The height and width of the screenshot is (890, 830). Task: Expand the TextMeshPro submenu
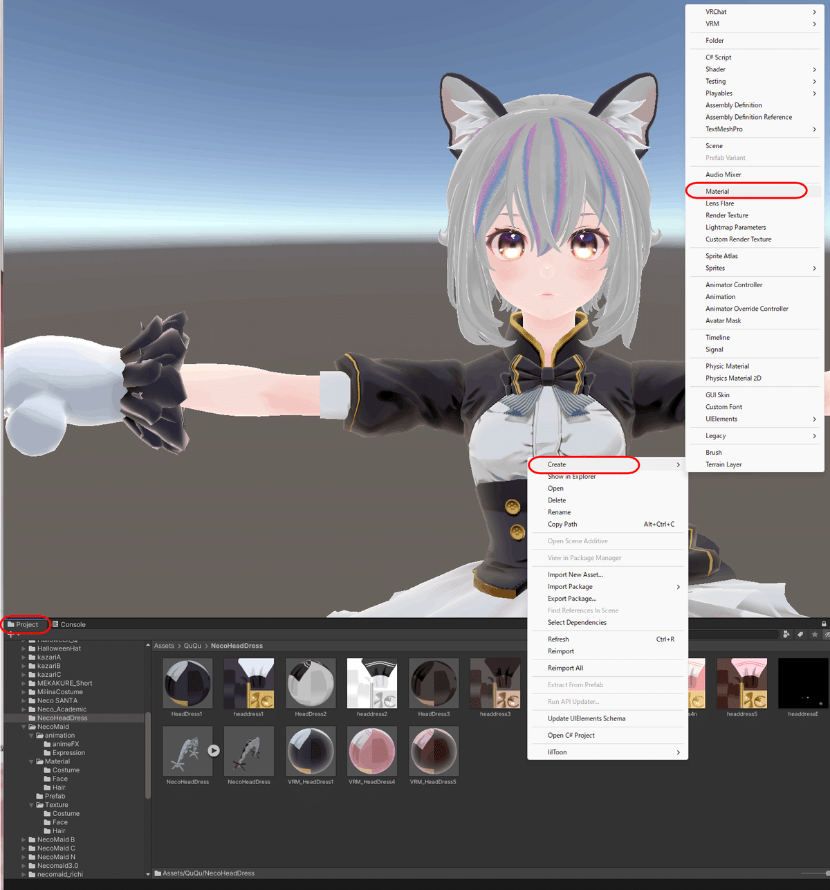(755, 129)
